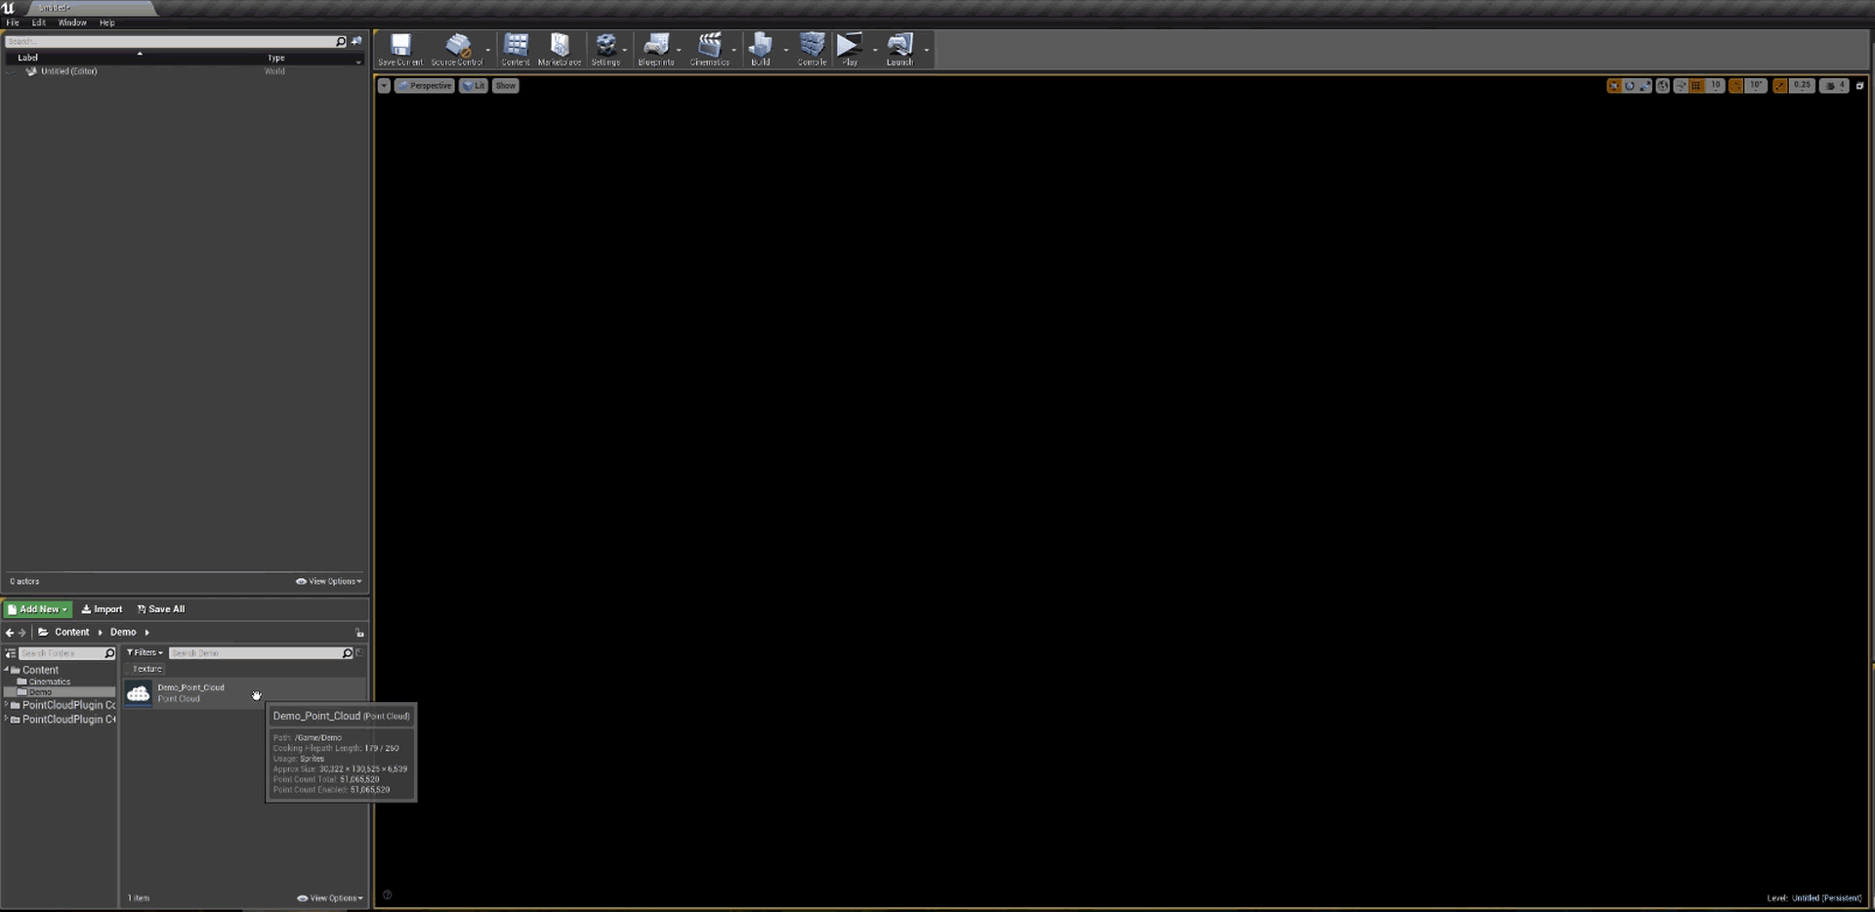The height and width of the screenshot is (912, 1875).
Task: Click the Build toolbar icon
Action: (x=761, y=49)
